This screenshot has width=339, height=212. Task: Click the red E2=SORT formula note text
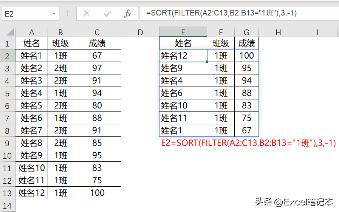tap(248, 143)
